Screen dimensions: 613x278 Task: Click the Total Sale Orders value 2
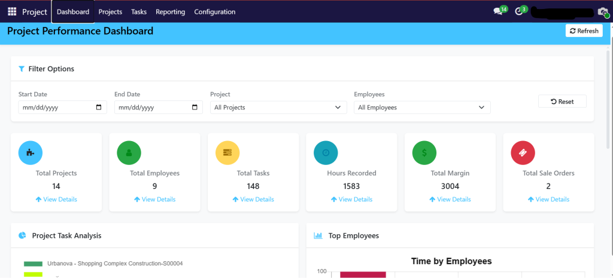point(548,187)
